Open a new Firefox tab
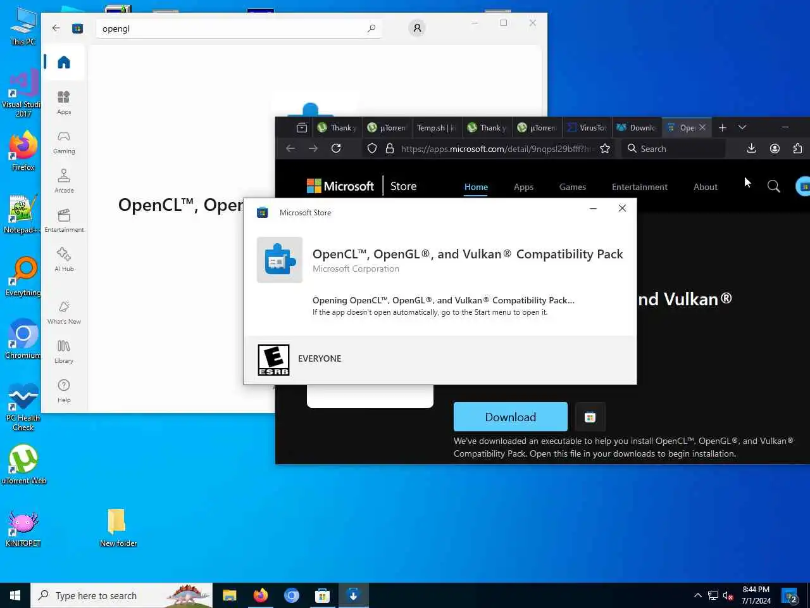 point(722,127)
